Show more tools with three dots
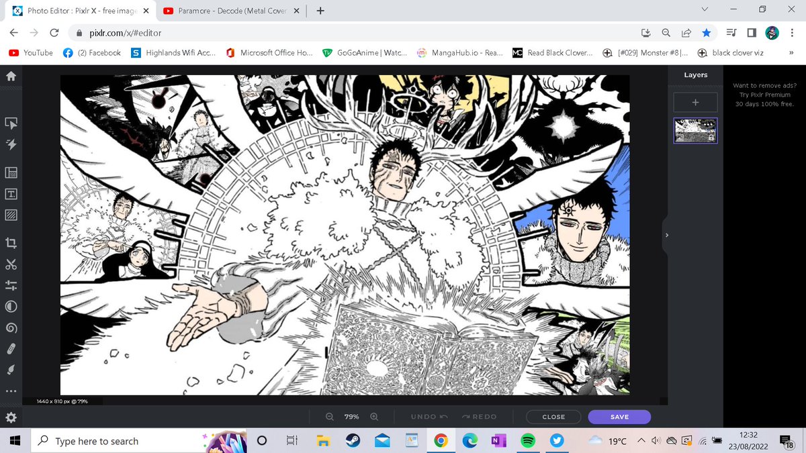806x453 pixels. click(11, 391)
